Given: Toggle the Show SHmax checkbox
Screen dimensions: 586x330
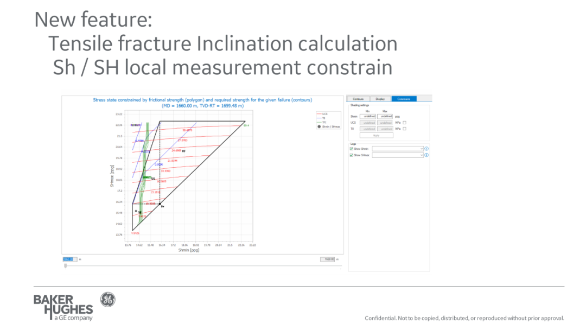Looking at the screenshot, I should pos(351,155).
